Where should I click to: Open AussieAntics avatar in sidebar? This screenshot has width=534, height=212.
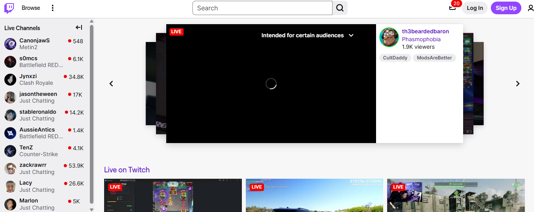(x=10, y=133)
